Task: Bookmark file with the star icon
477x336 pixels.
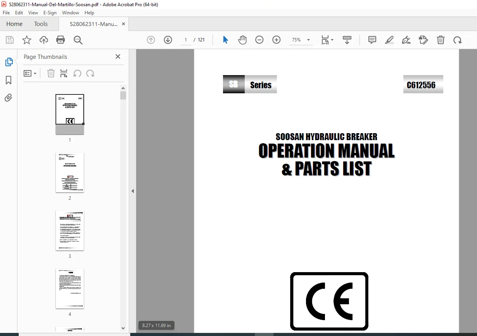Action: coord(26,40)
